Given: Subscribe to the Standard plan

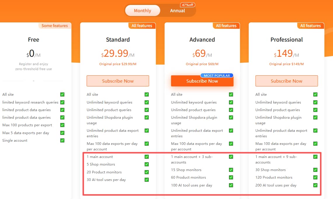Looking at the screenshot, I should pos(118,81).
